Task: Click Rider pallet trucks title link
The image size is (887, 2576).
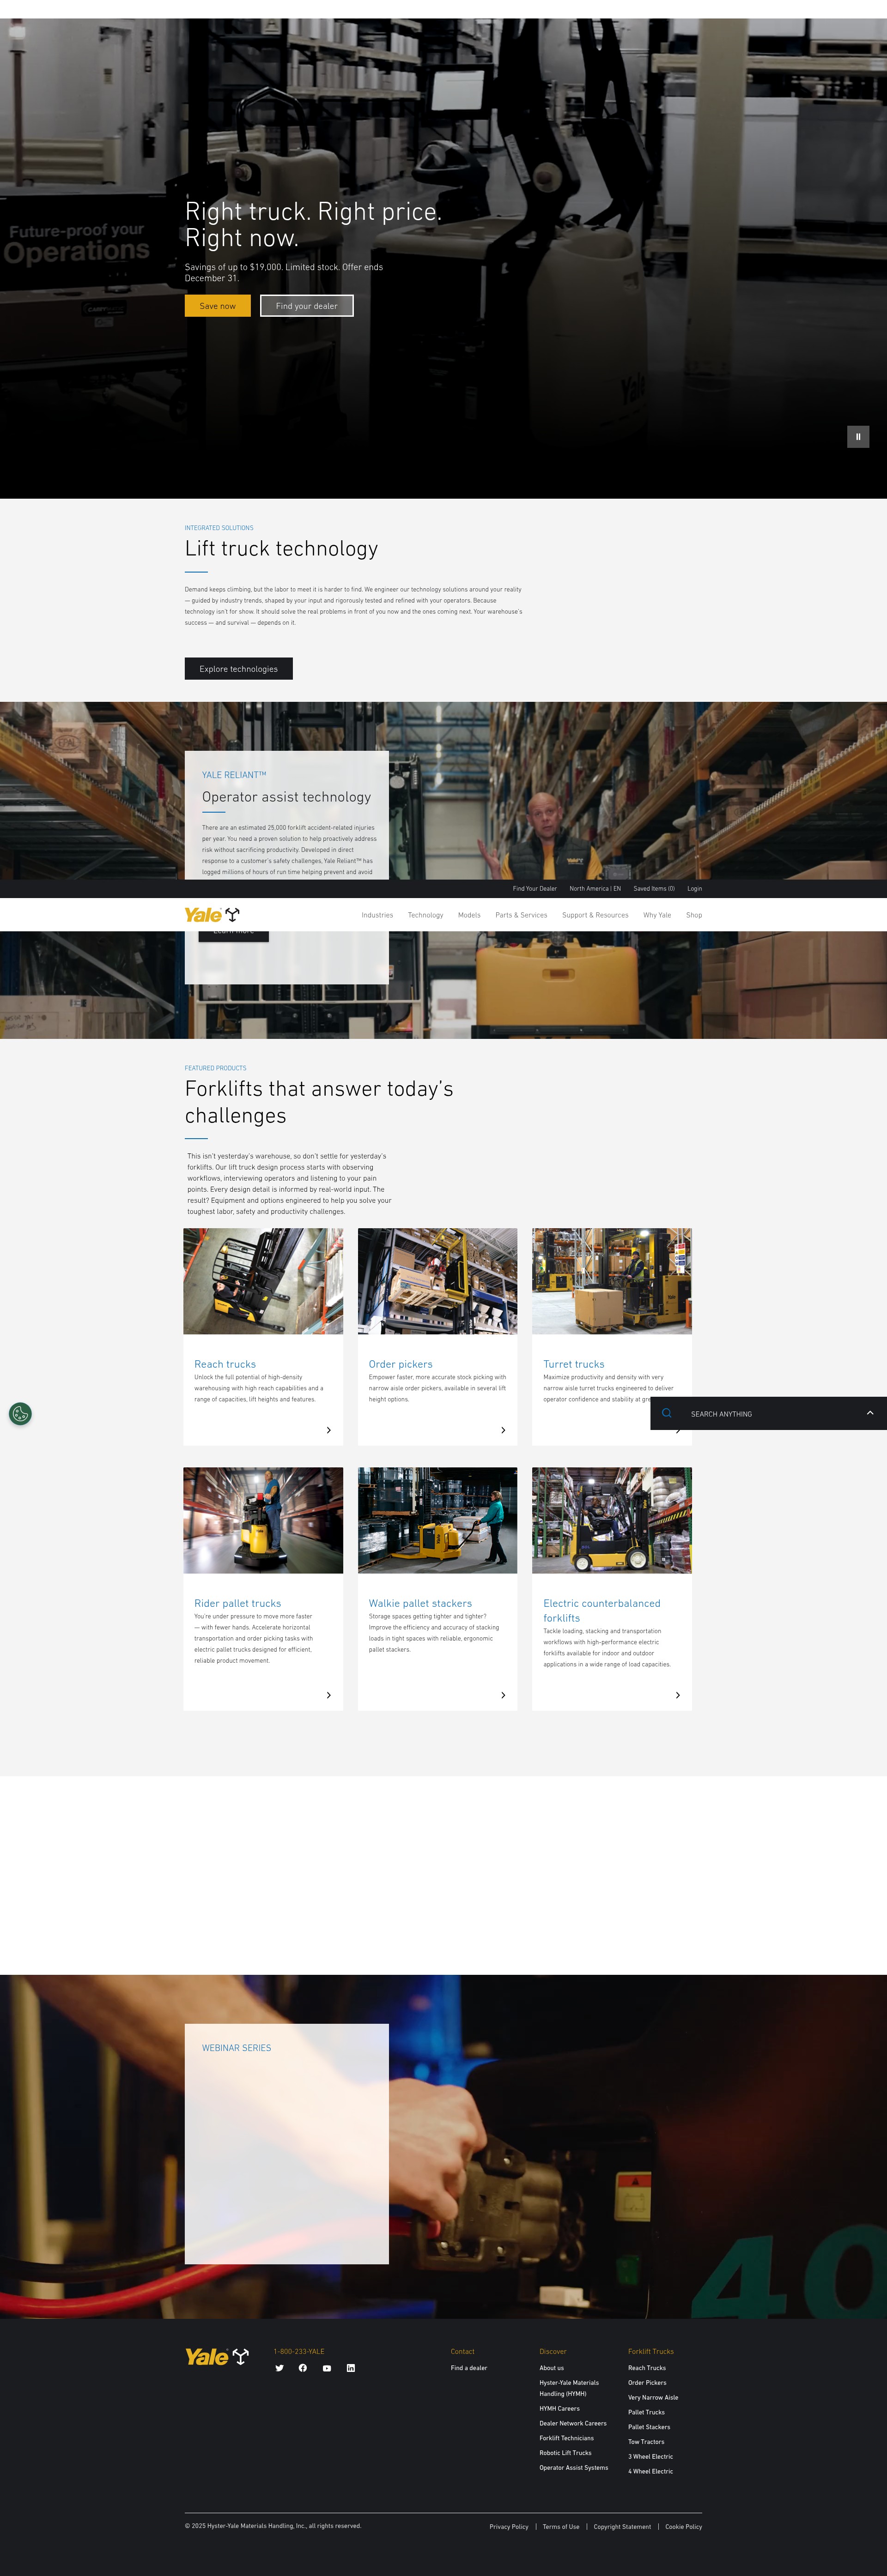Action: (x=237, y=1603)
